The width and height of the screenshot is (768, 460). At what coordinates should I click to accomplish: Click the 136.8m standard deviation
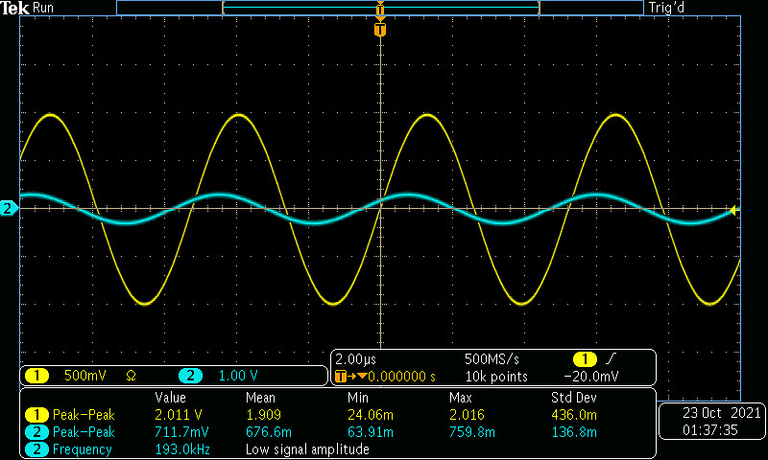click(x=574, y=432)
